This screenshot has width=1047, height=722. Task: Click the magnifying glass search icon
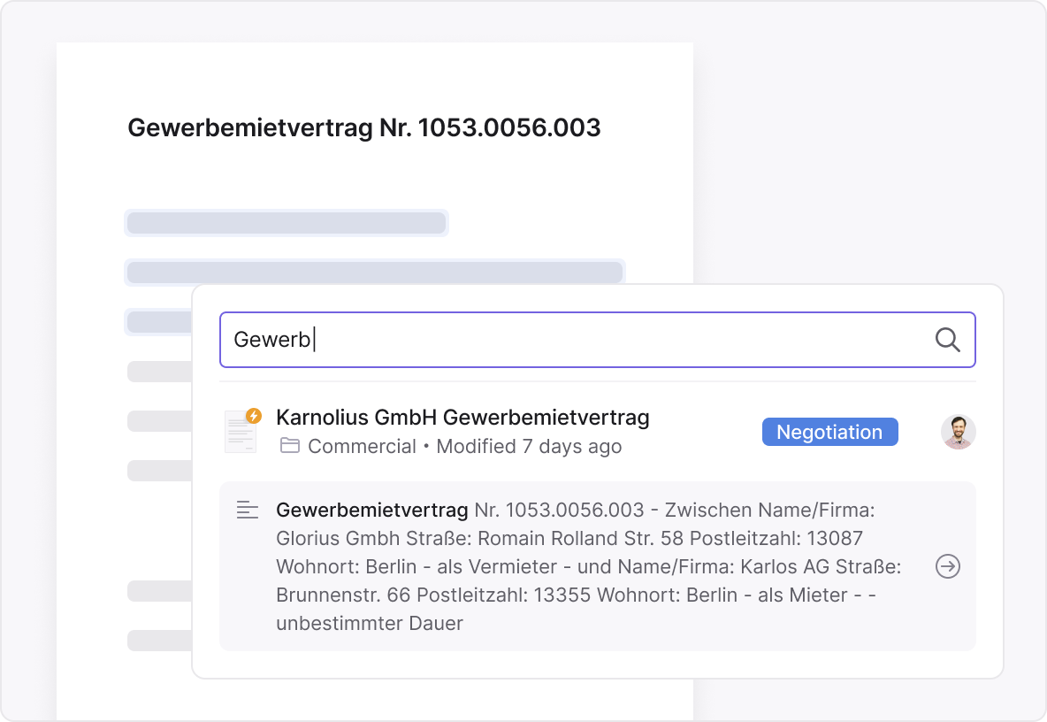pos(947,340)
